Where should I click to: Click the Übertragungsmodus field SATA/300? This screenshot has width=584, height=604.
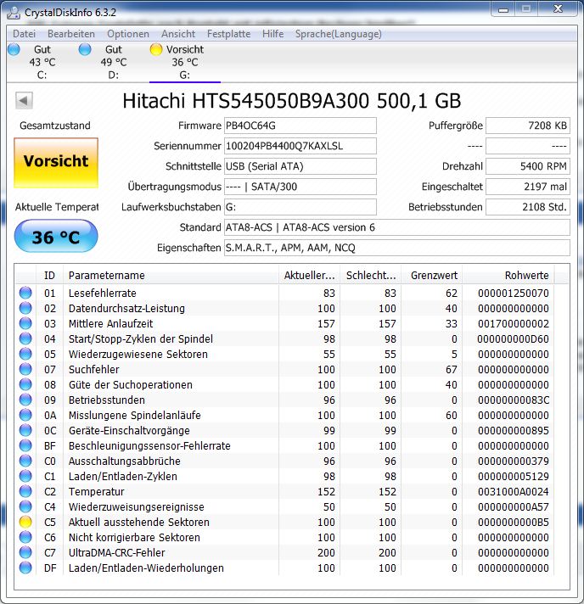pos(300,187)
